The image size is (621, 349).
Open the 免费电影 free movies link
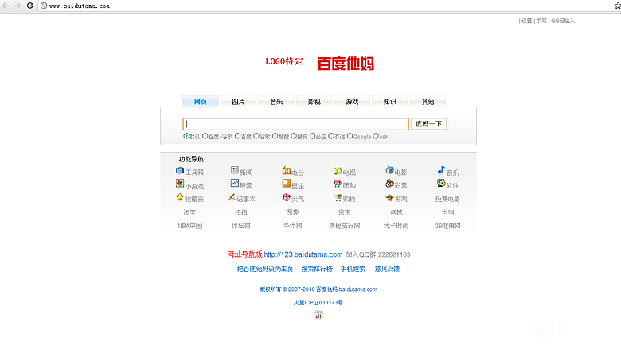pos(447,199)
